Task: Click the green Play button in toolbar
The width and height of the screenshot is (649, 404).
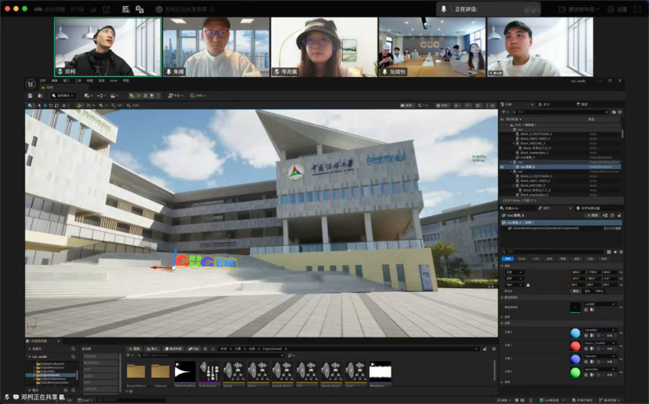Action: [132, 95]
